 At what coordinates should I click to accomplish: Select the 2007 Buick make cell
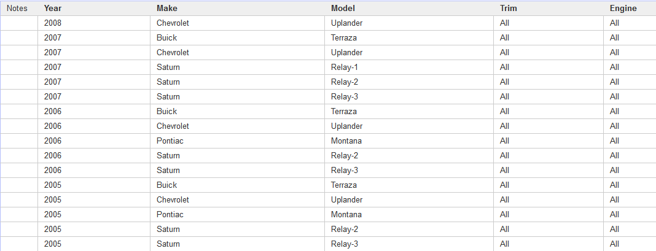click(237, 37)
